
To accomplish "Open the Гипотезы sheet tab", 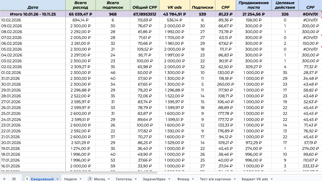I will [x=124, y=179].
